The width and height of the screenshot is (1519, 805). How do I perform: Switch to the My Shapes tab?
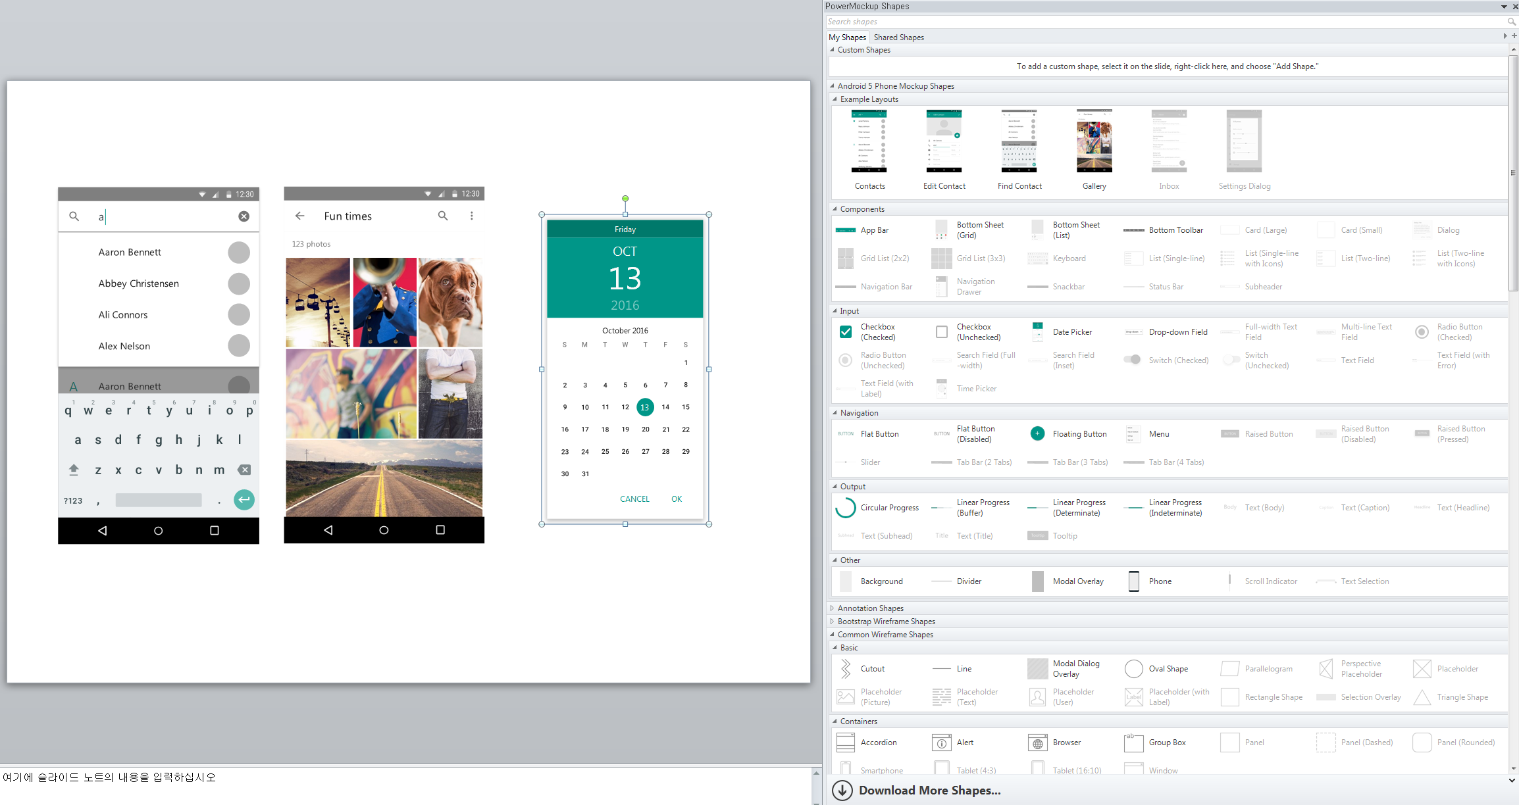[847, 37]
